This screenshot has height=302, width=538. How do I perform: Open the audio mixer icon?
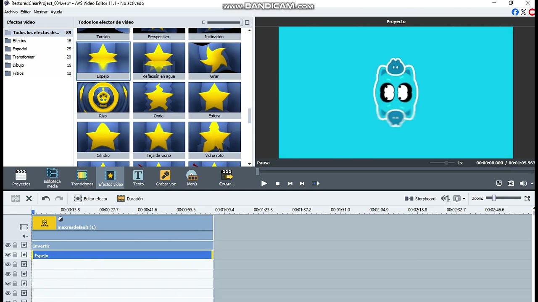coord(445,198)
